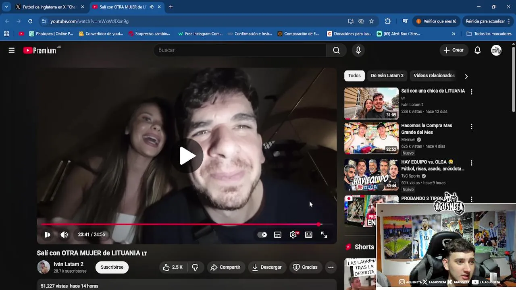516x290 pixels.
Task: Open the Free Instagram Com... bookmark
Action: (200, 34)
